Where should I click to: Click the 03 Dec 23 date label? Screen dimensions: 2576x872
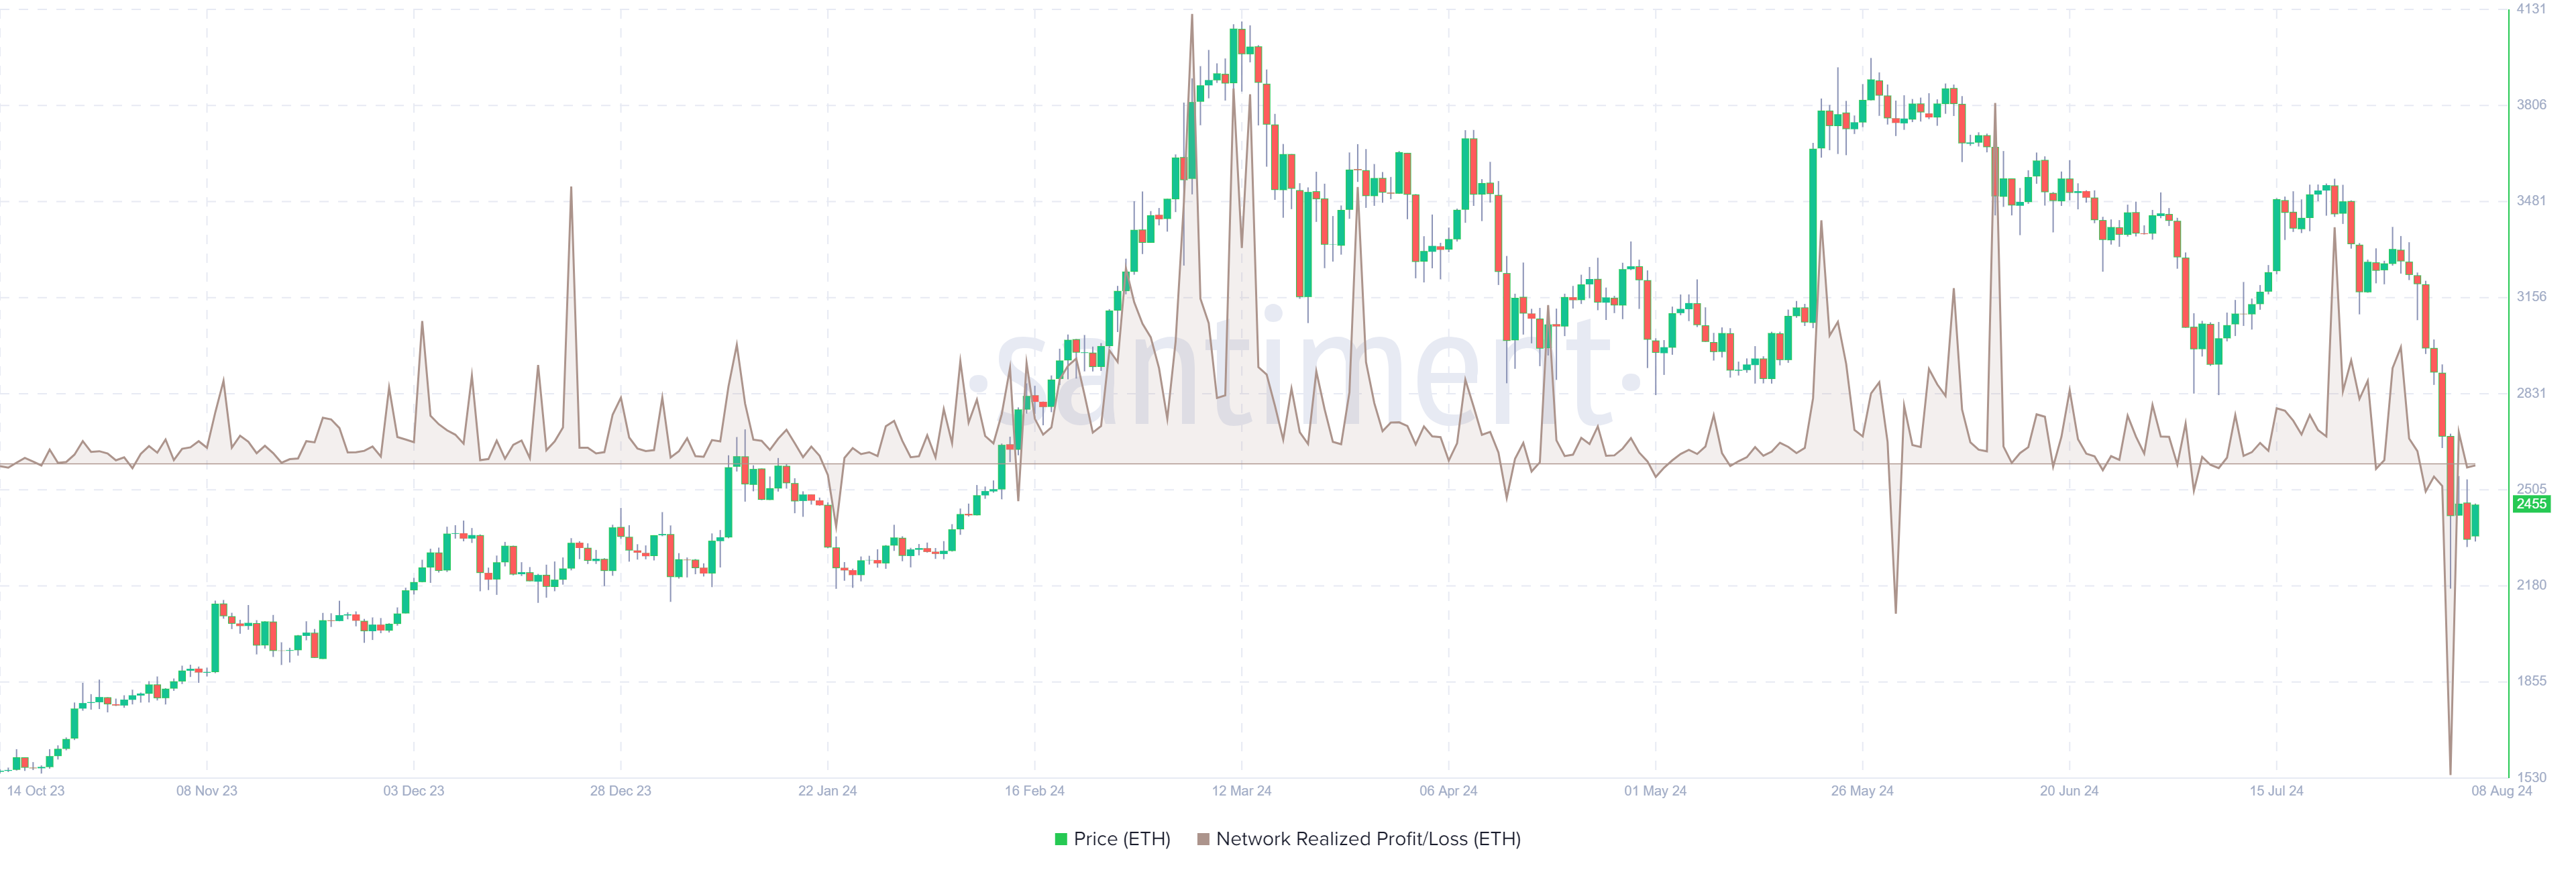414,791
